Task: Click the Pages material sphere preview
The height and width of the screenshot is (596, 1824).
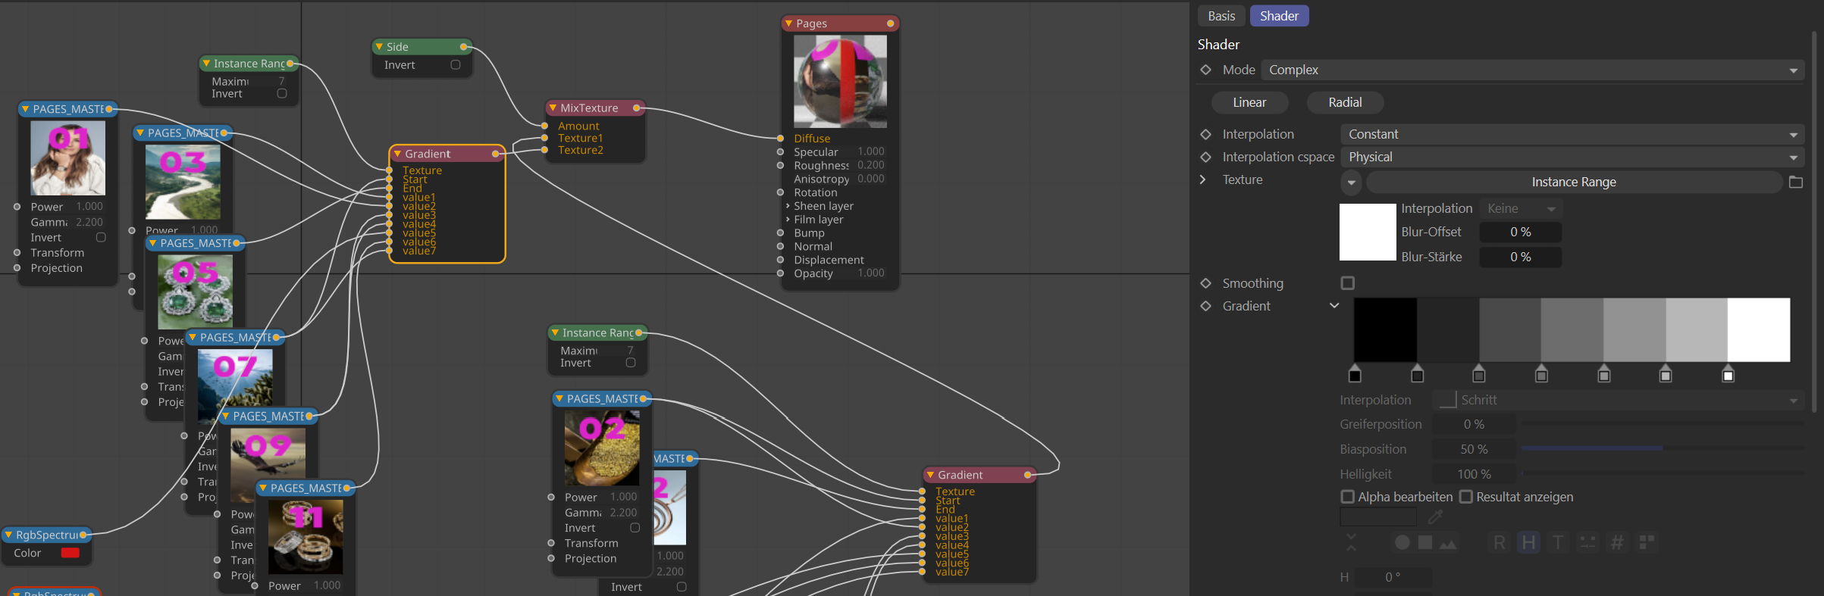Action: [x=840, y=81]
